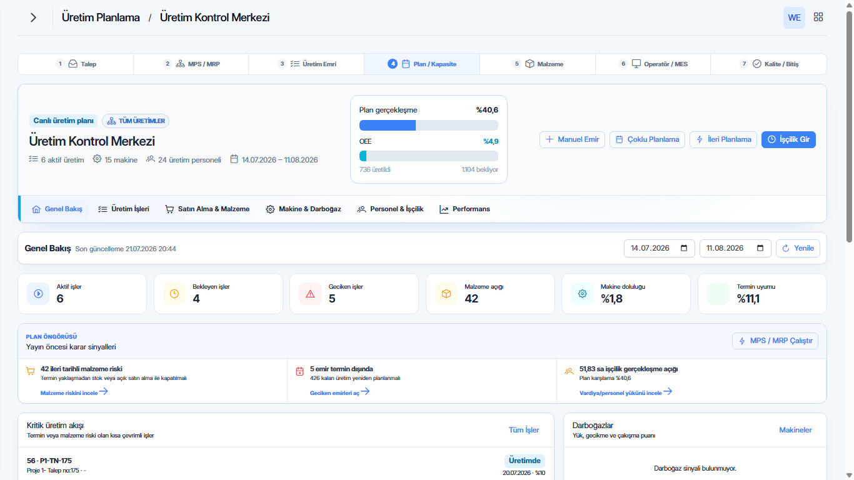Click the 1.104 bekliyor label
The image size is (854, 480).
point(480,169)
